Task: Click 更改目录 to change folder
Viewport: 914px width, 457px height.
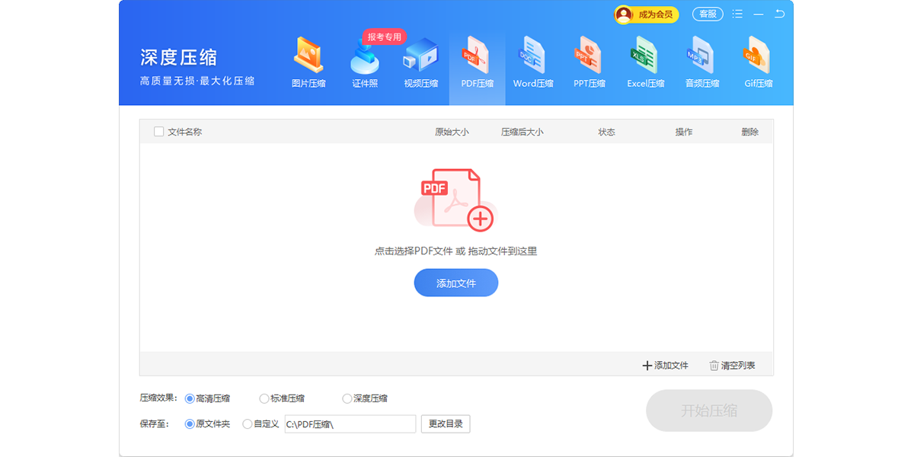Action: [446, 424]
